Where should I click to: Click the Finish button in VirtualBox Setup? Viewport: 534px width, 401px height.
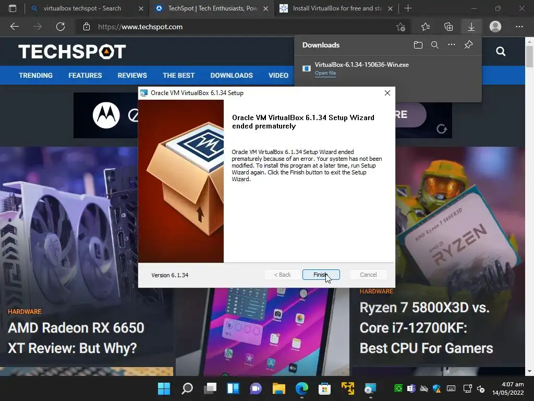pos(321,275)
